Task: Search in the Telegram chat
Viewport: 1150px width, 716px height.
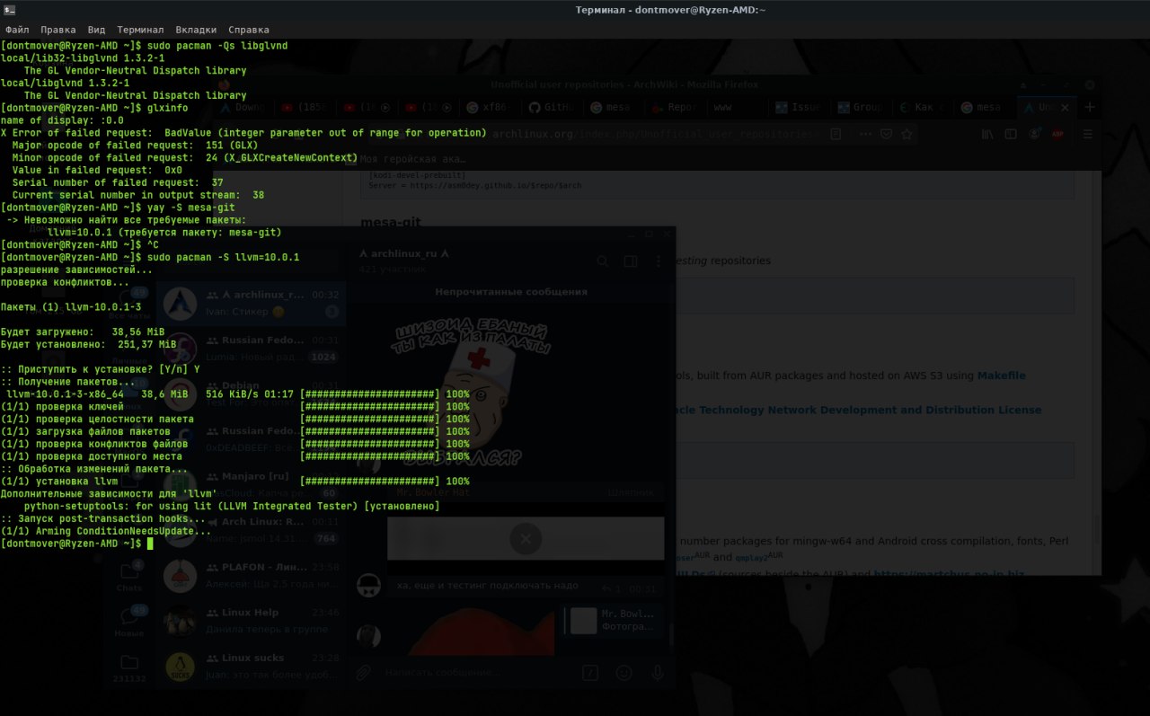Action: 603,261
